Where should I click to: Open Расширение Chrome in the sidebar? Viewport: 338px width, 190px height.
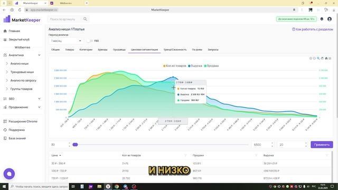tap(23, 121)
